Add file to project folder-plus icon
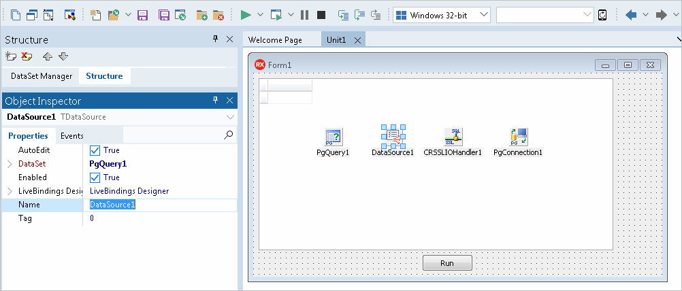Viewport: 682px width, 291px height. (202, 15)
